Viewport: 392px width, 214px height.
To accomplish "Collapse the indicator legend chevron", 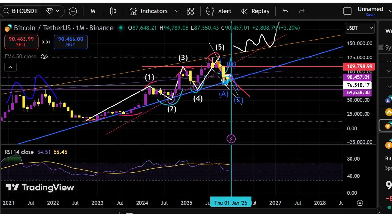I will click(x=10, y=68).
